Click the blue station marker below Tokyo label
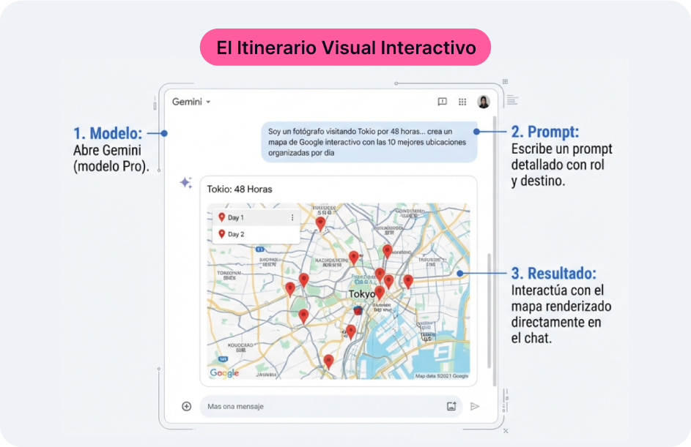 358,311
